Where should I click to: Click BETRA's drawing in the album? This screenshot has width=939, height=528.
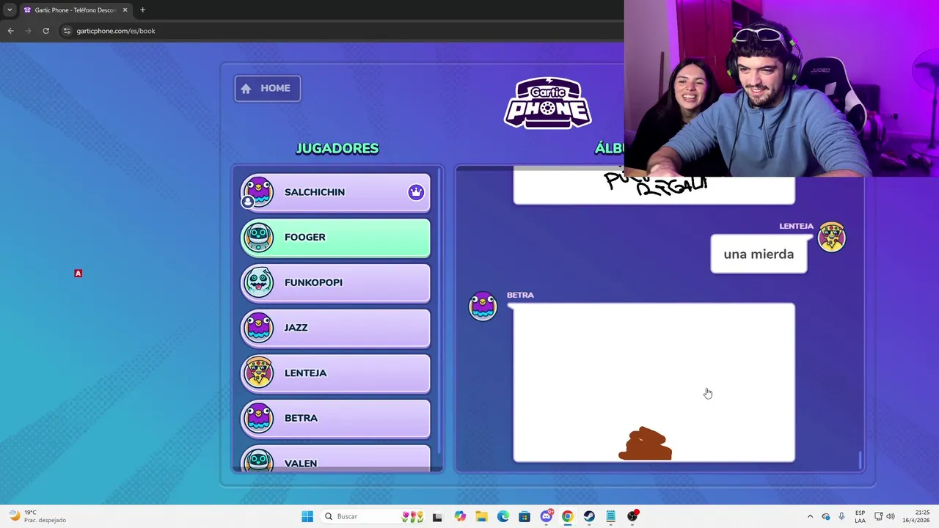pos(654,383)
